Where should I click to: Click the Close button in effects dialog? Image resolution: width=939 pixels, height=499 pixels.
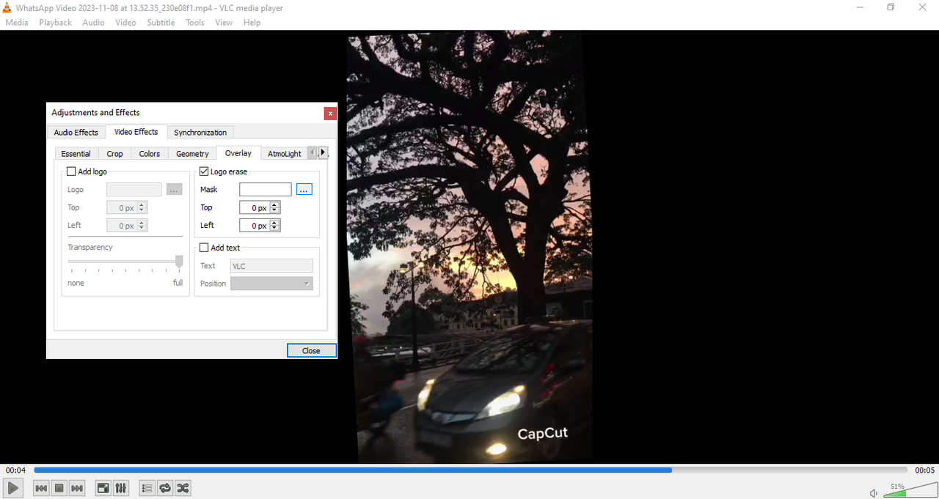[312, 350]
